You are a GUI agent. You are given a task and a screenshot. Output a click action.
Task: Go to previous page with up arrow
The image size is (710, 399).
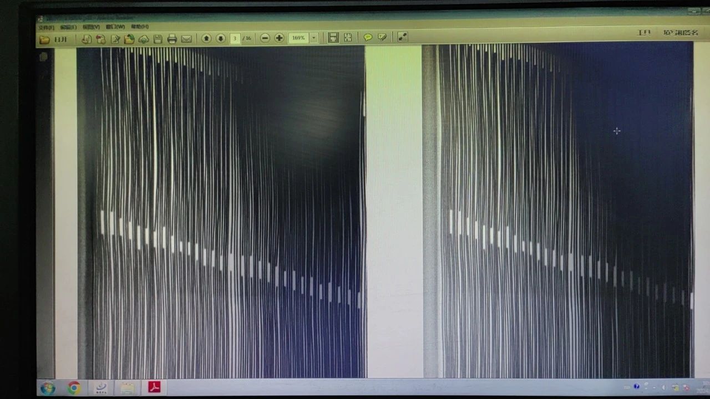tap(206, 38)
